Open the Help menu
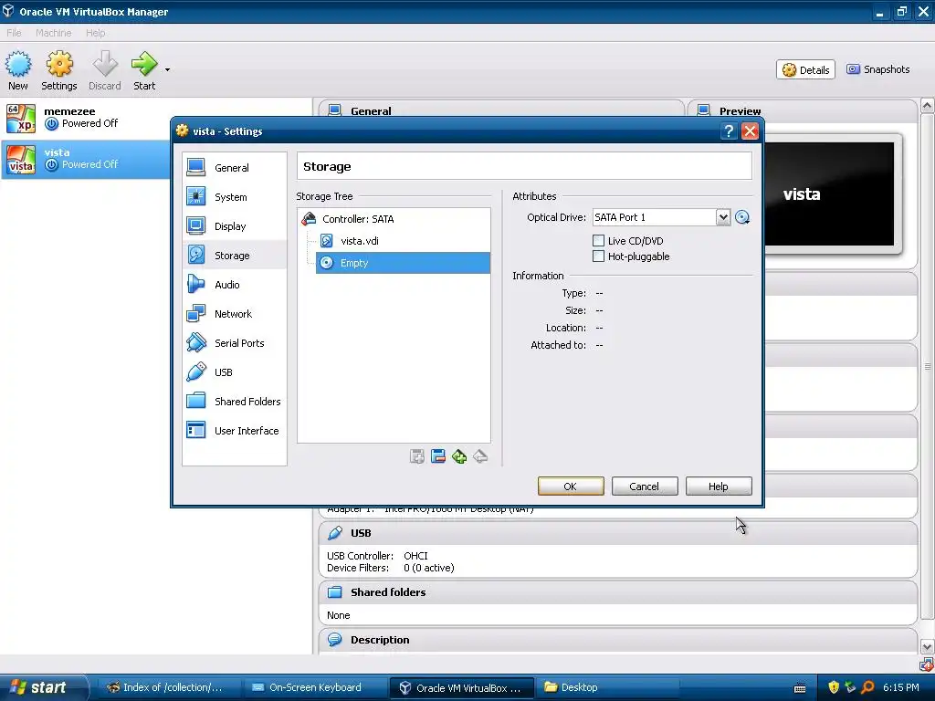The width and height of the screenshot is (935, 701). tap(95, 33)
